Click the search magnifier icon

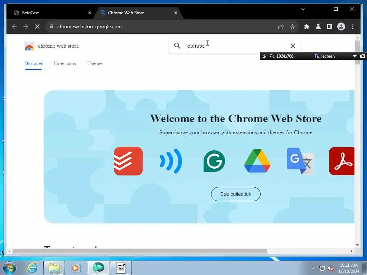pyautogui.click(x=177, y=46)
